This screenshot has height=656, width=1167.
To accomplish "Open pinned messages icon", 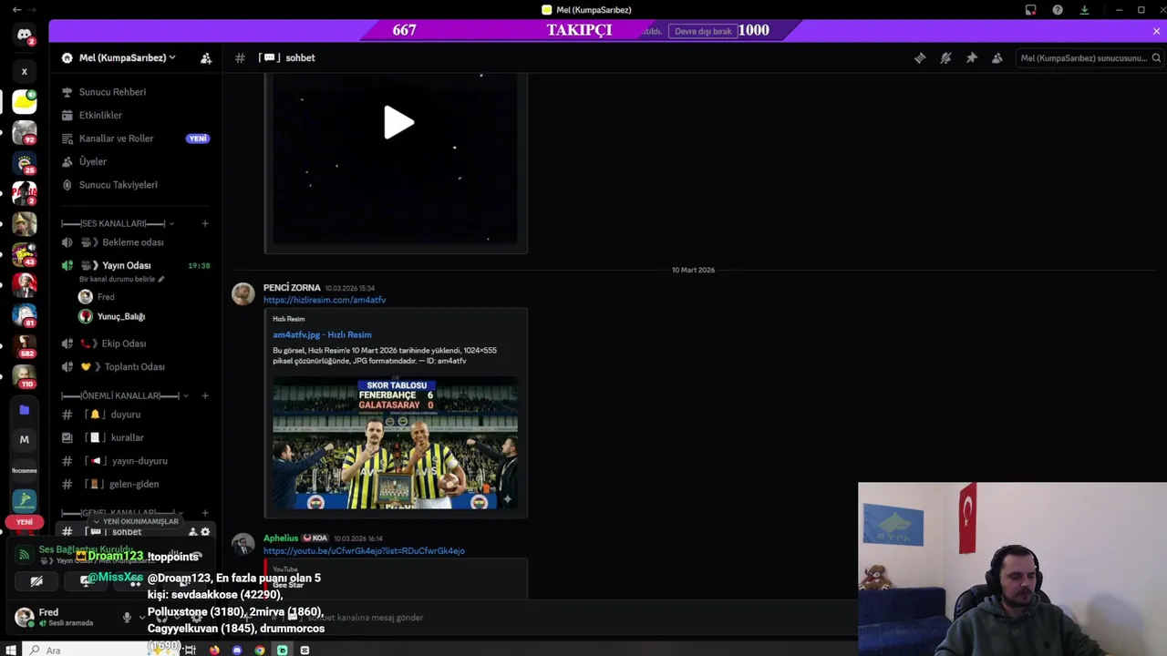I will click(x=972, y=57).
